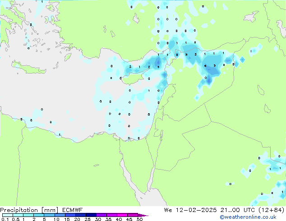Click the 45–50 mm legend color box
The image size is (286, 221).
coord(133,215)
